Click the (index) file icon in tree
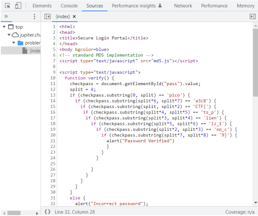This screenshot has width=258, height=216. (x=25, y=51)
